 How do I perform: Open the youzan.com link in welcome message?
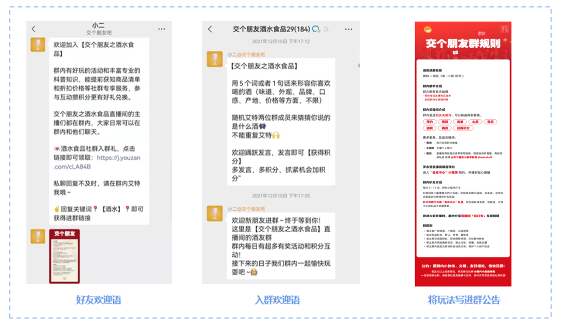(x=97, y=162)
